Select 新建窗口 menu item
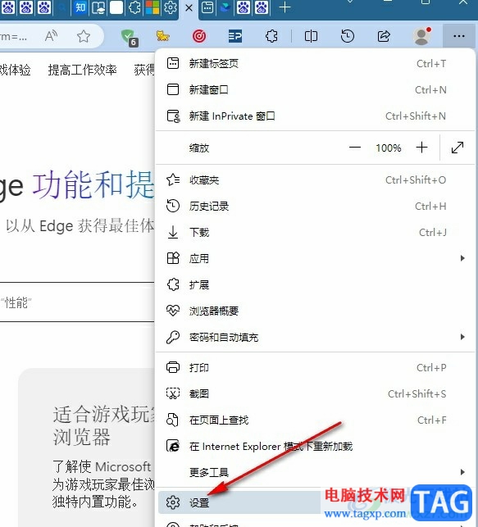478x527 pixels. point(315,89)
